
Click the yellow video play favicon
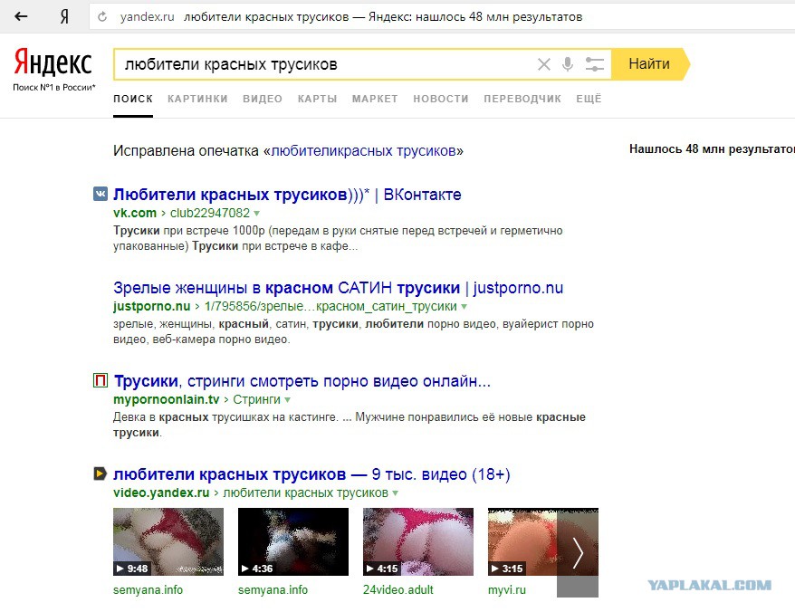coord(101,473)
